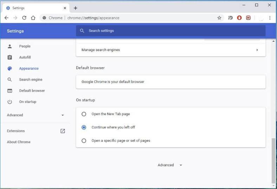The width and height of the screenshot is (277, 189).
Task: Select Open the New Tab page
Action: pos(84,114)
